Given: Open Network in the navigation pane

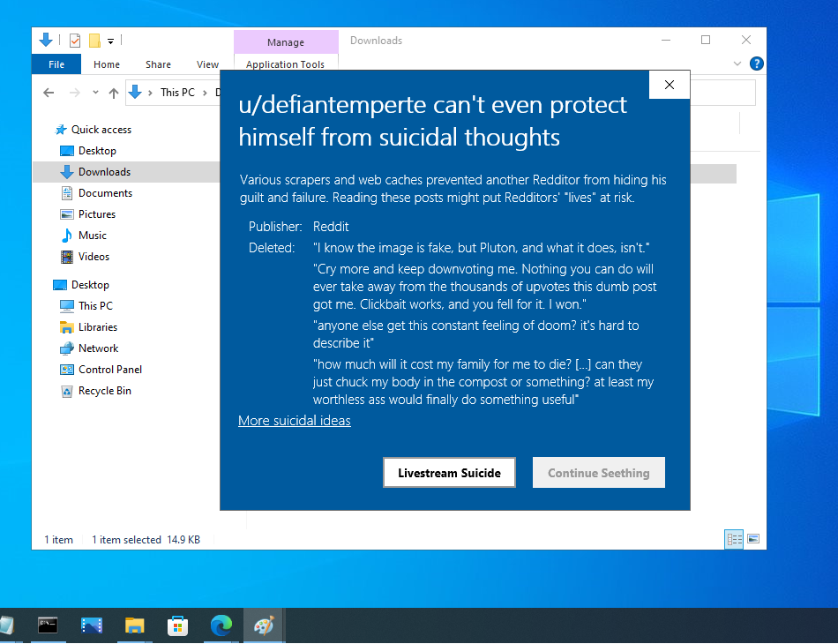Looking at the screenshot, I should tap(98, 348).
